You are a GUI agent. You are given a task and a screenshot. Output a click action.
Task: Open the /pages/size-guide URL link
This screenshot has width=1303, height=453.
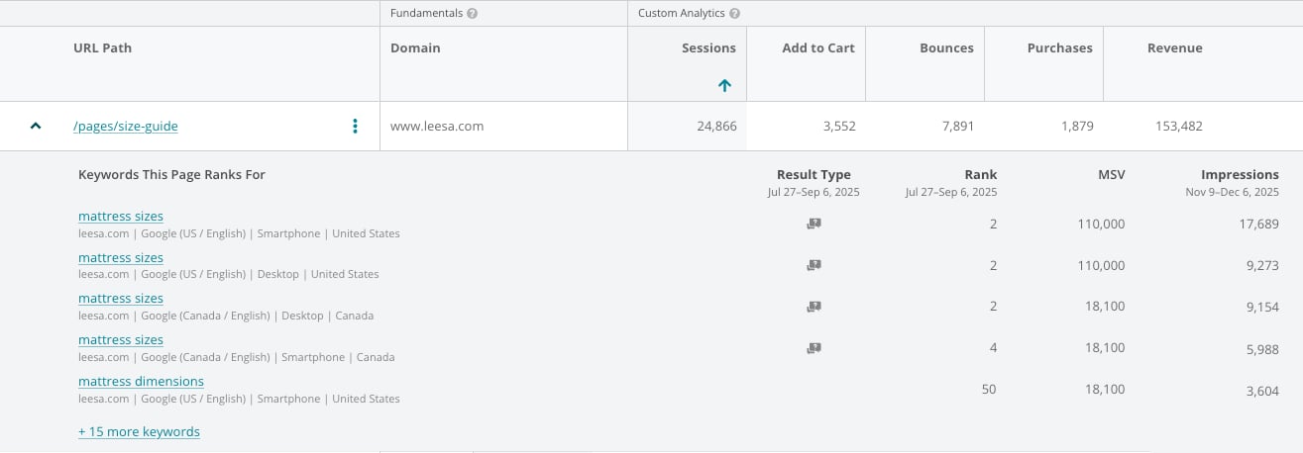point(126,127)
